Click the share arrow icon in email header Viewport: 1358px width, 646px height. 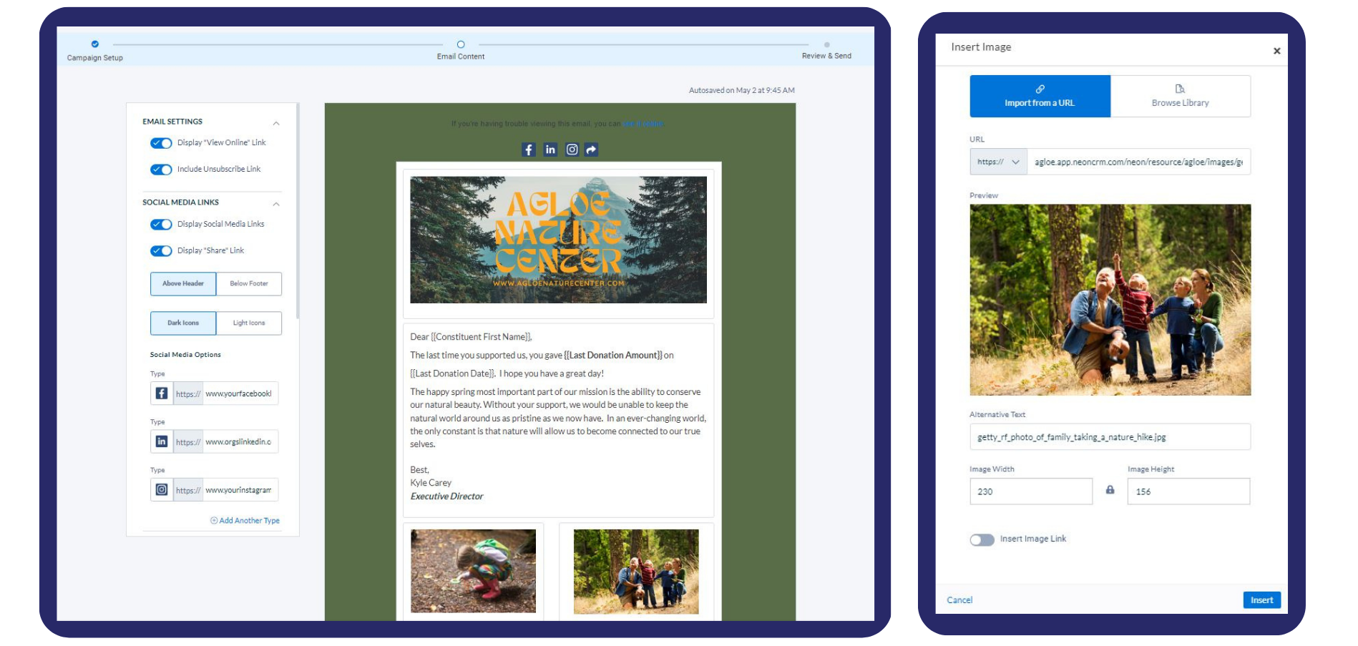[x=591, y=150]
